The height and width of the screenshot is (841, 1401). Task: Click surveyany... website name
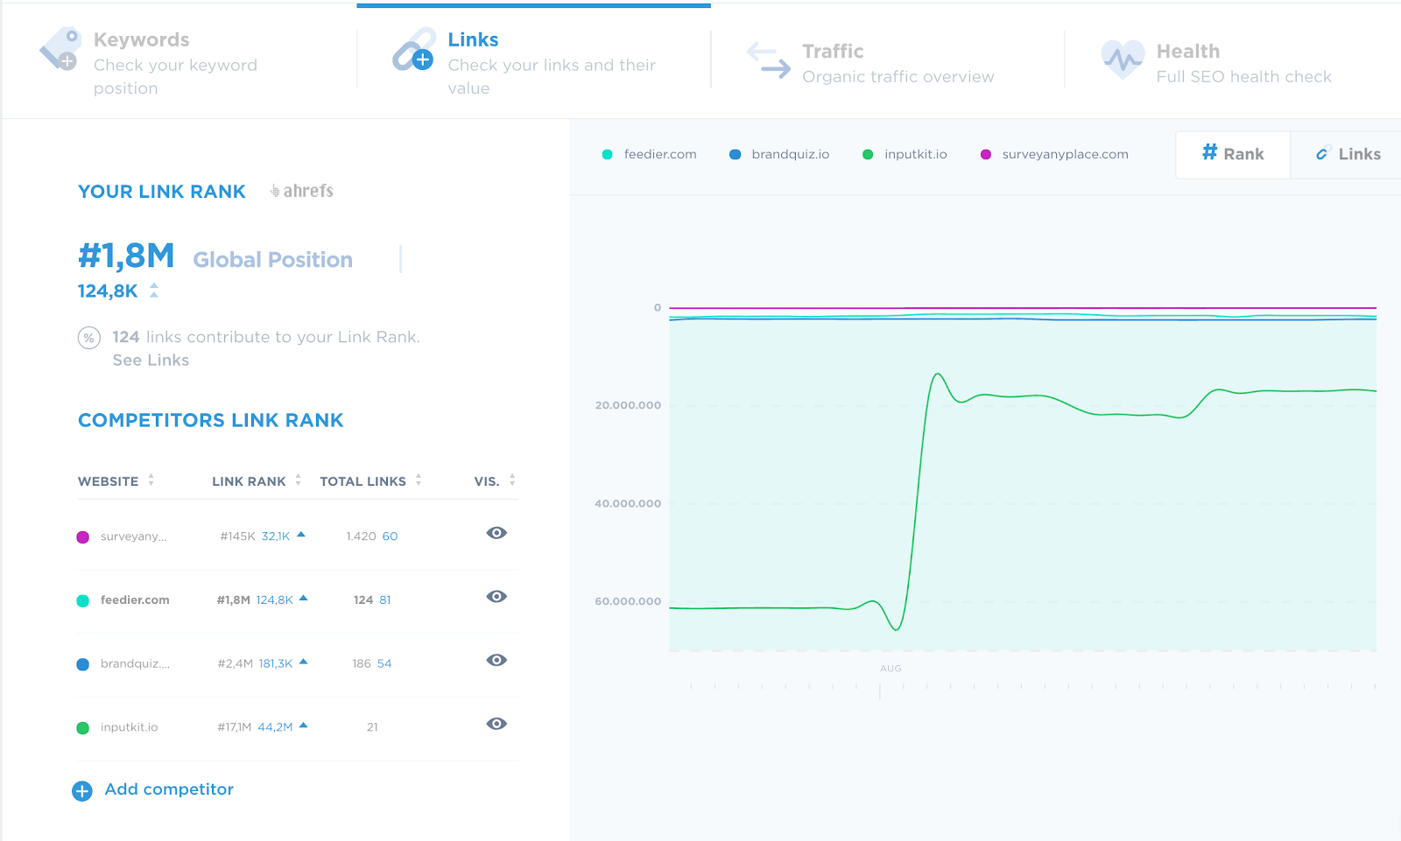coord(133,536)
